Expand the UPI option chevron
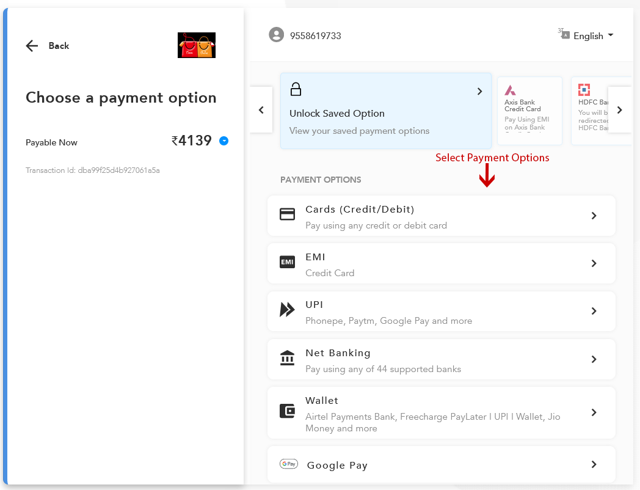The height and width of the screenshot is (490, 640). pyautogui.click(x=594, y=311)
